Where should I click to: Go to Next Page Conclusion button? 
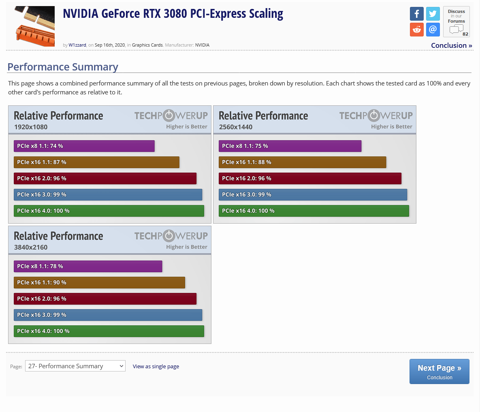pyautogui.click(x=439, y=371)
